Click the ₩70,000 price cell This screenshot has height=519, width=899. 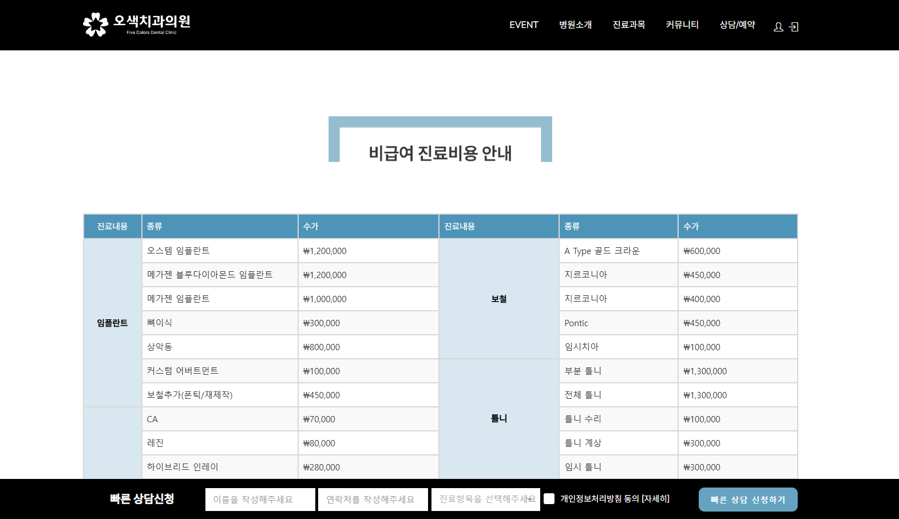point(369,419)
